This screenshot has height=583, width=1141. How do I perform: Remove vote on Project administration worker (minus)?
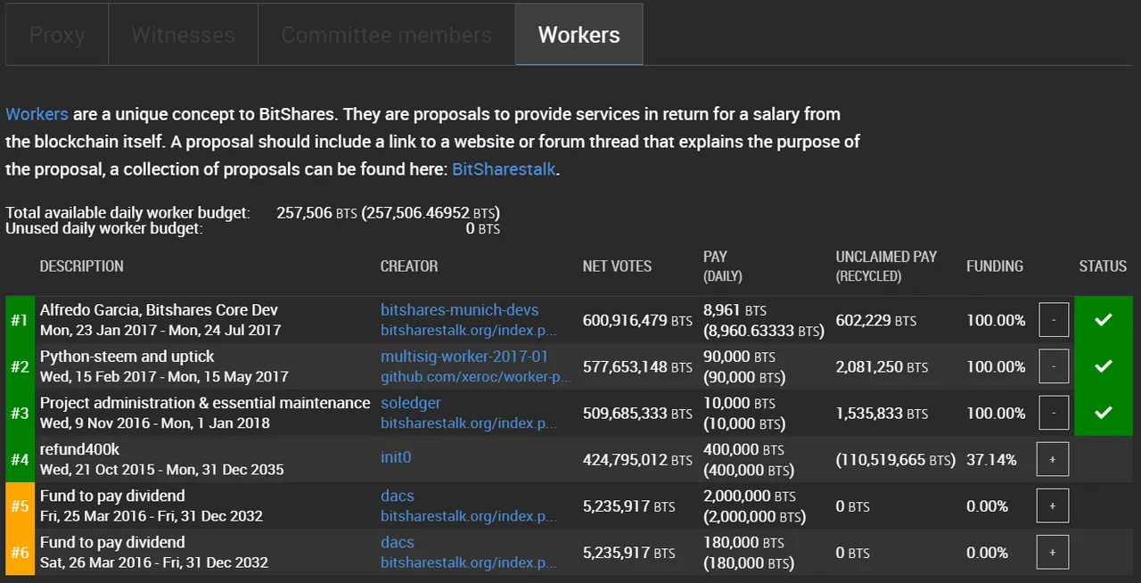click(x=1054, y=413)
